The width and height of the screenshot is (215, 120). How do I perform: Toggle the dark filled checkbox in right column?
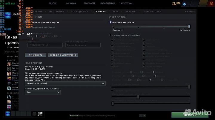click(144, 60)
